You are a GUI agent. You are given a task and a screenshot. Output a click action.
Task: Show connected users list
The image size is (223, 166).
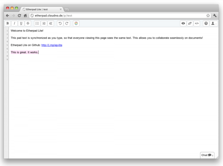[x=213, y=23]
